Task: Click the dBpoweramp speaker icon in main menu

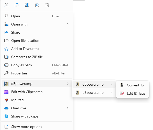Action: [6, 84]
